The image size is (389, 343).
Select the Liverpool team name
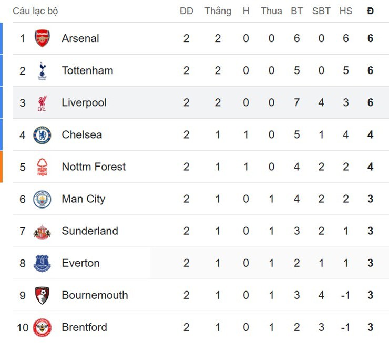pos(84,102)
